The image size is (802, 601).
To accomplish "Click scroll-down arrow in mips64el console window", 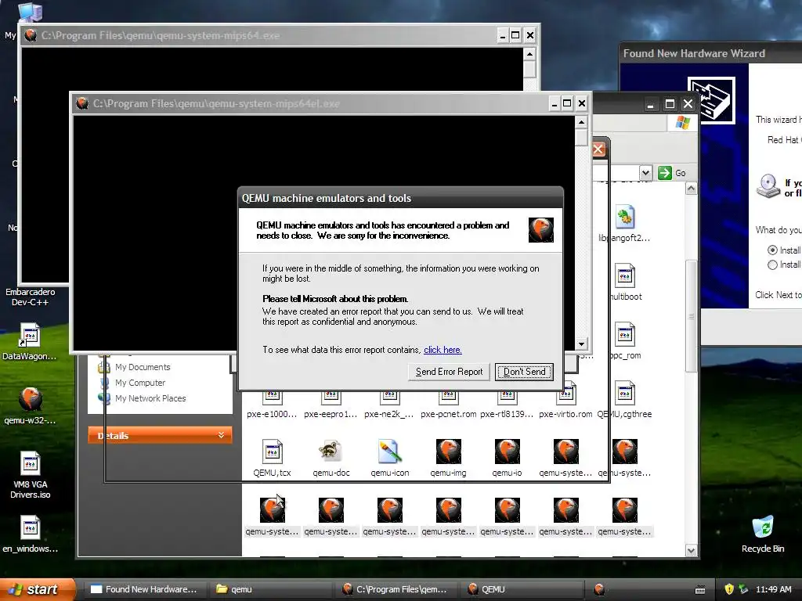I will click(581, 344).
